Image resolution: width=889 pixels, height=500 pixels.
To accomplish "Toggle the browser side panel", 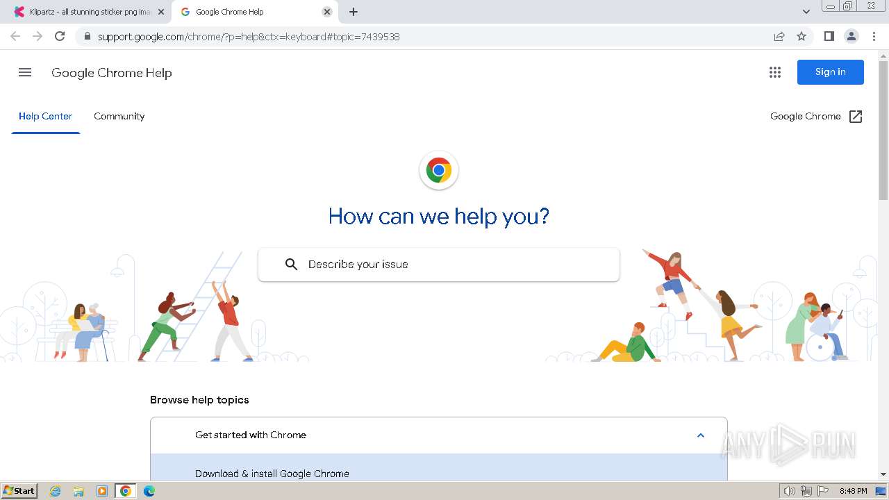I will click(829, 37).
